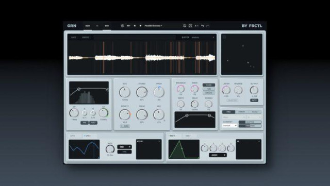Click the audio waveform buffer display
This screenshot has width=330, height=186.
pyautogui.click(x=142, y=57)
